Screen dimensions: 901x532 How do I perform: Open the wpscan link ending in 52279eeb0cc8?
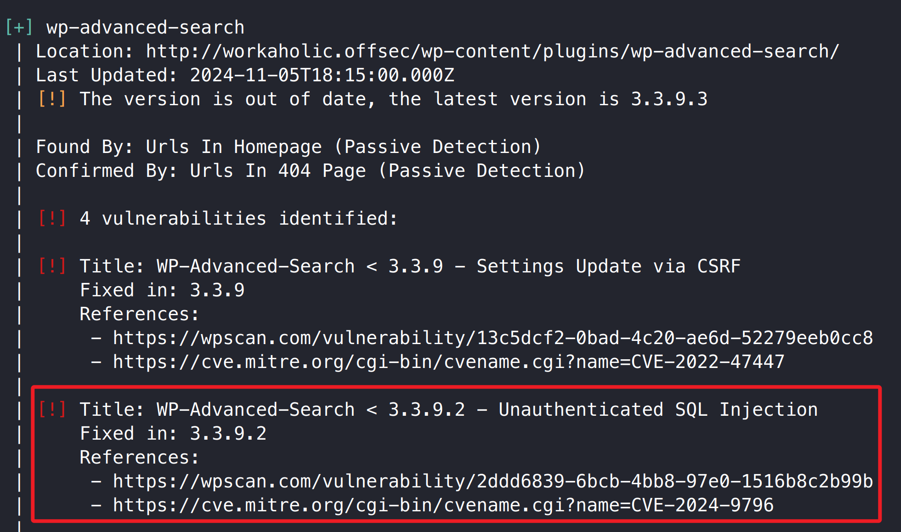(493, 338)
